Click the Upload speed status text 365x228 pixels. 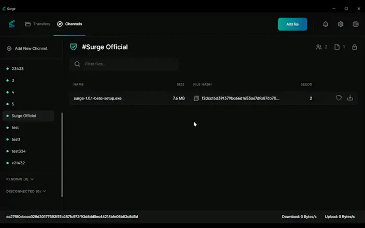[x=340, y=217]
